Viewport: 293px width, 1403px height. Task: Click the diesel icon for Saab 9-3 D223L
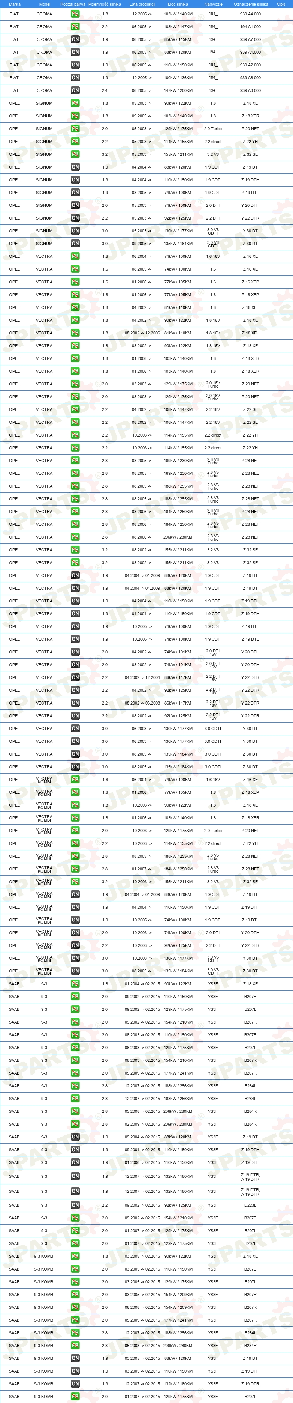click(x=75, y=1205)
